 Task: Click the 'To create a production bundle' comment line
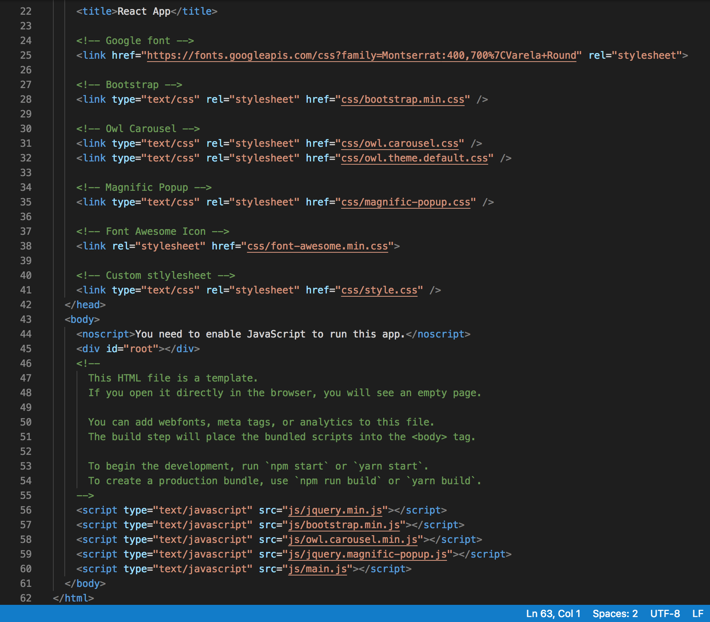pos(285,481)
